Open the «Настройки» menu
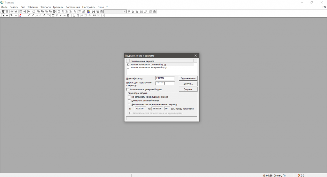The image size is (327, 177). 88,7
